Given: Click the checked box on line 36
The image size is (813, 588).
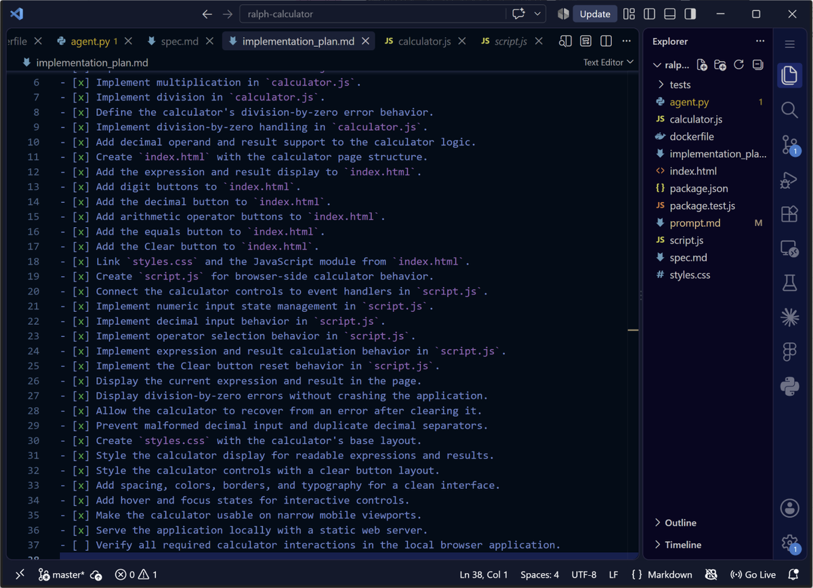Looking at the screenshot, I should pos(81,530).
